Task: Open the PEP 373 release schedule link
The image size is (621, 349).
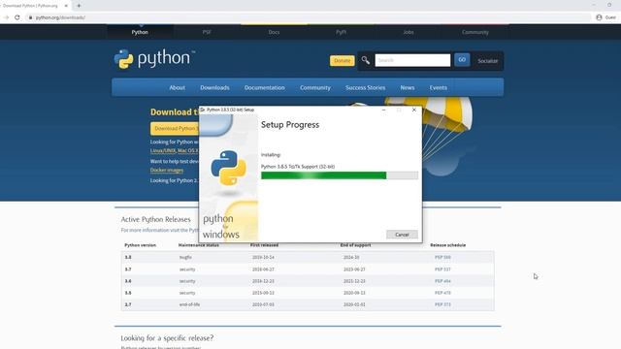Action: [x=442, y=304]
